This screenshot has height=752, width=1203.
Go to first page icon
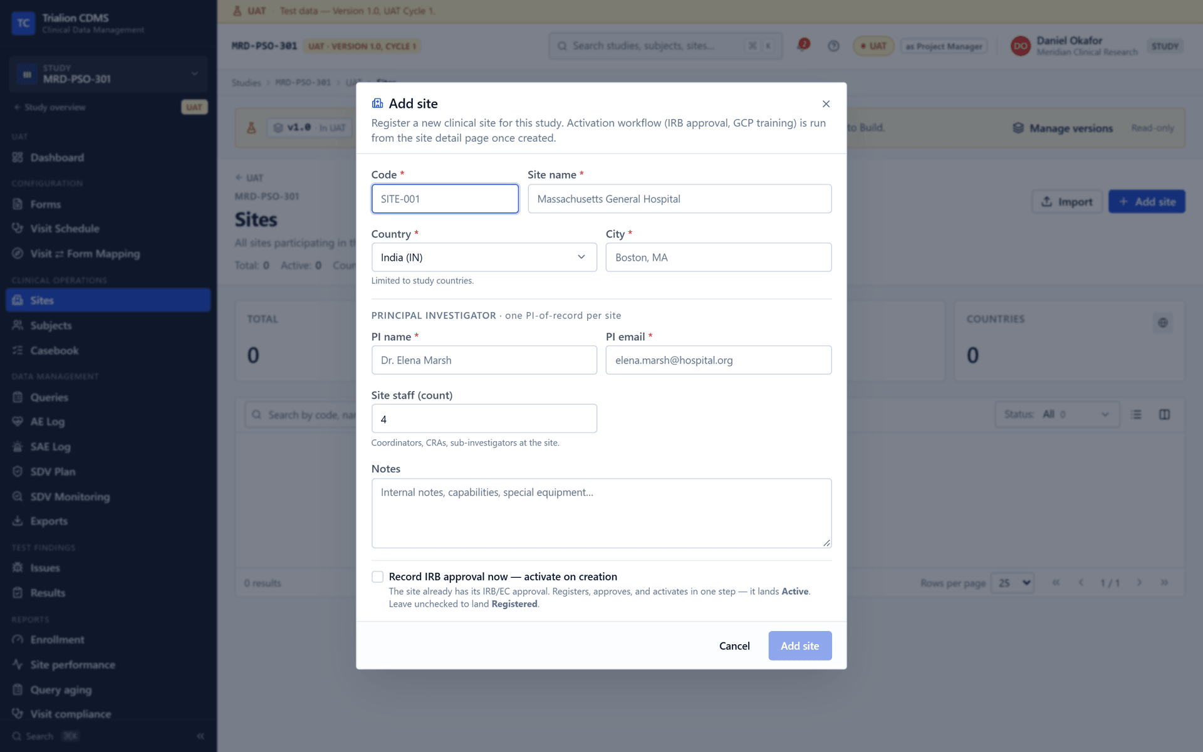click(x=1056, y=583)
